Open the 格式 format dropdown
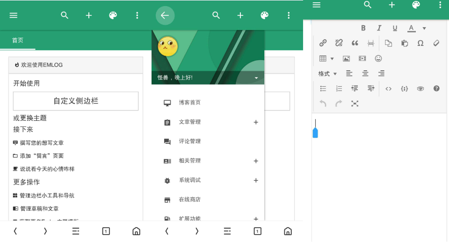 (327, 74)
